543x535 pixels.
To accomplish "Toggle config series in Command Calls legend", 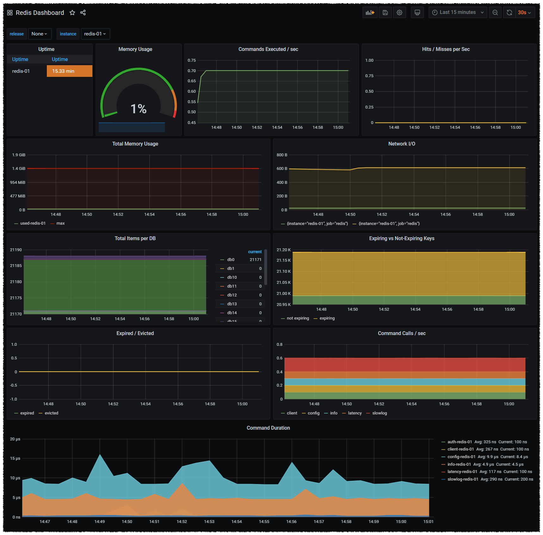I will coord(314,413).
